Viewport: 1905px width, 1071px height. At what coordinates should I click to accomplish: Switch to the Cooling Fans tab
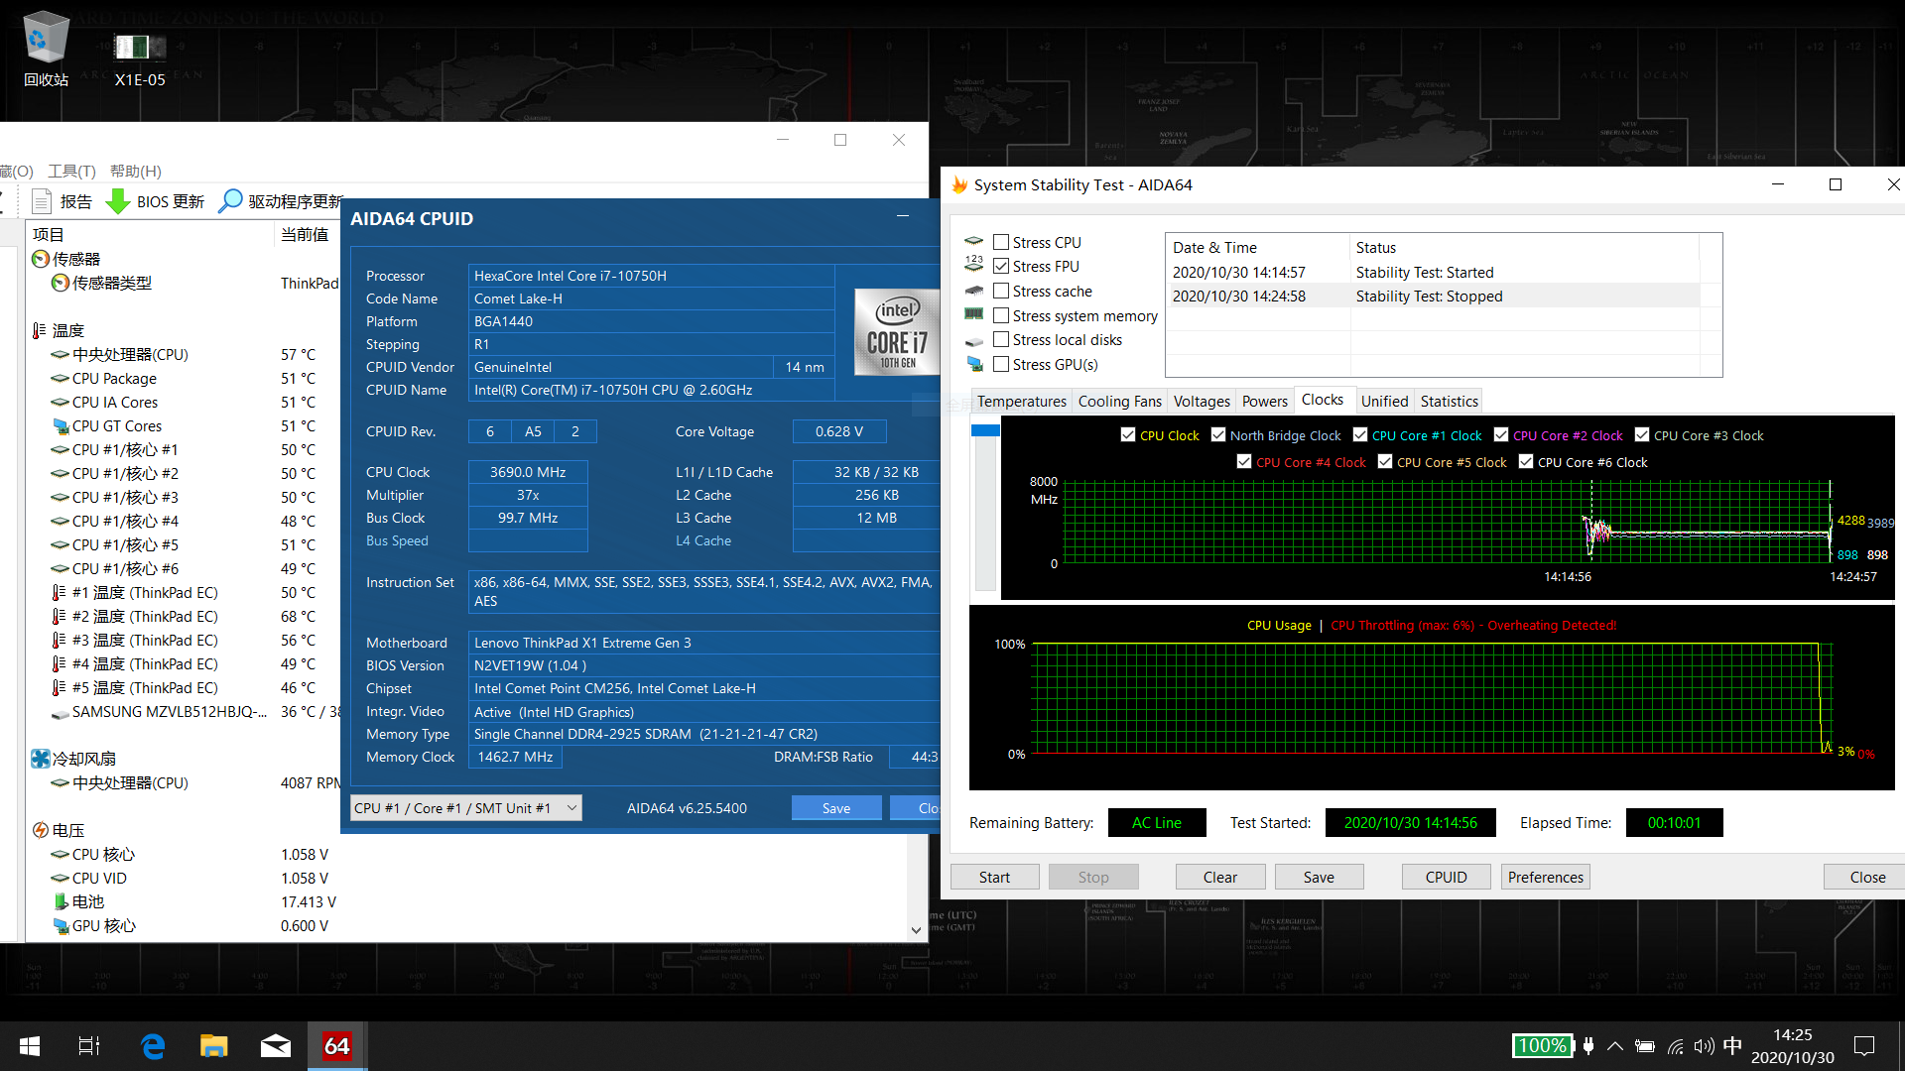tap(1119, 401)
